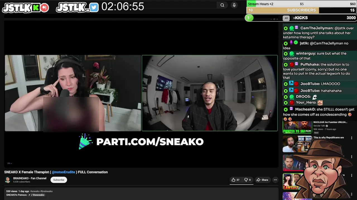The height and width of the screenshot is (200, 357).
Task: Click the purple gift badge beside CamTheJellyman
Action: point(296,27)
